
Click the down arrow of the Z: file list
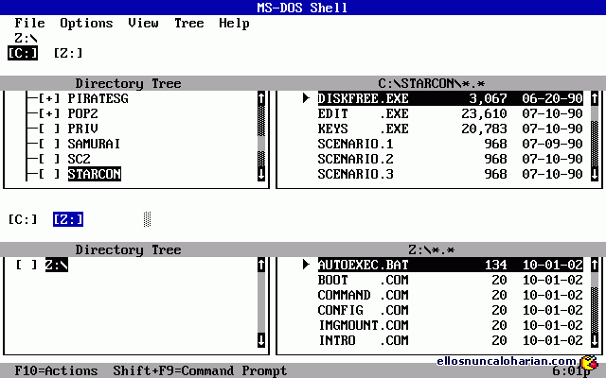pos(594,340)
